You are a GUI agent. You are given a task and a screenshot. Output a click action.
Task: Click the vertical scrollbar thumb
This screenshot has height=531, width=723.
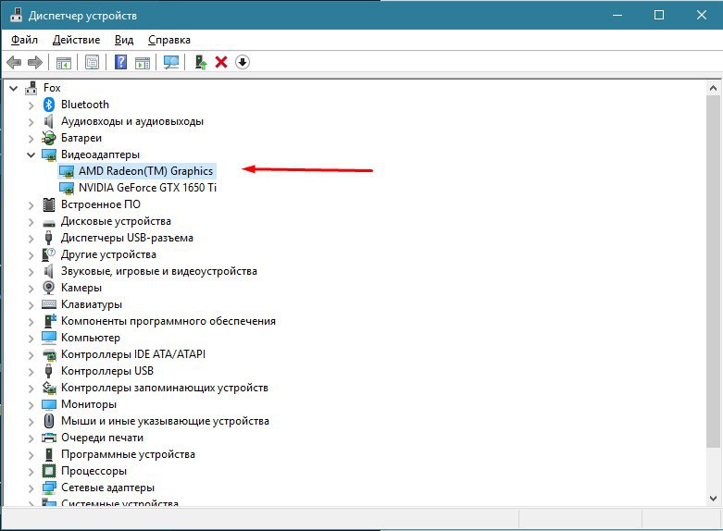coord(713,270)
